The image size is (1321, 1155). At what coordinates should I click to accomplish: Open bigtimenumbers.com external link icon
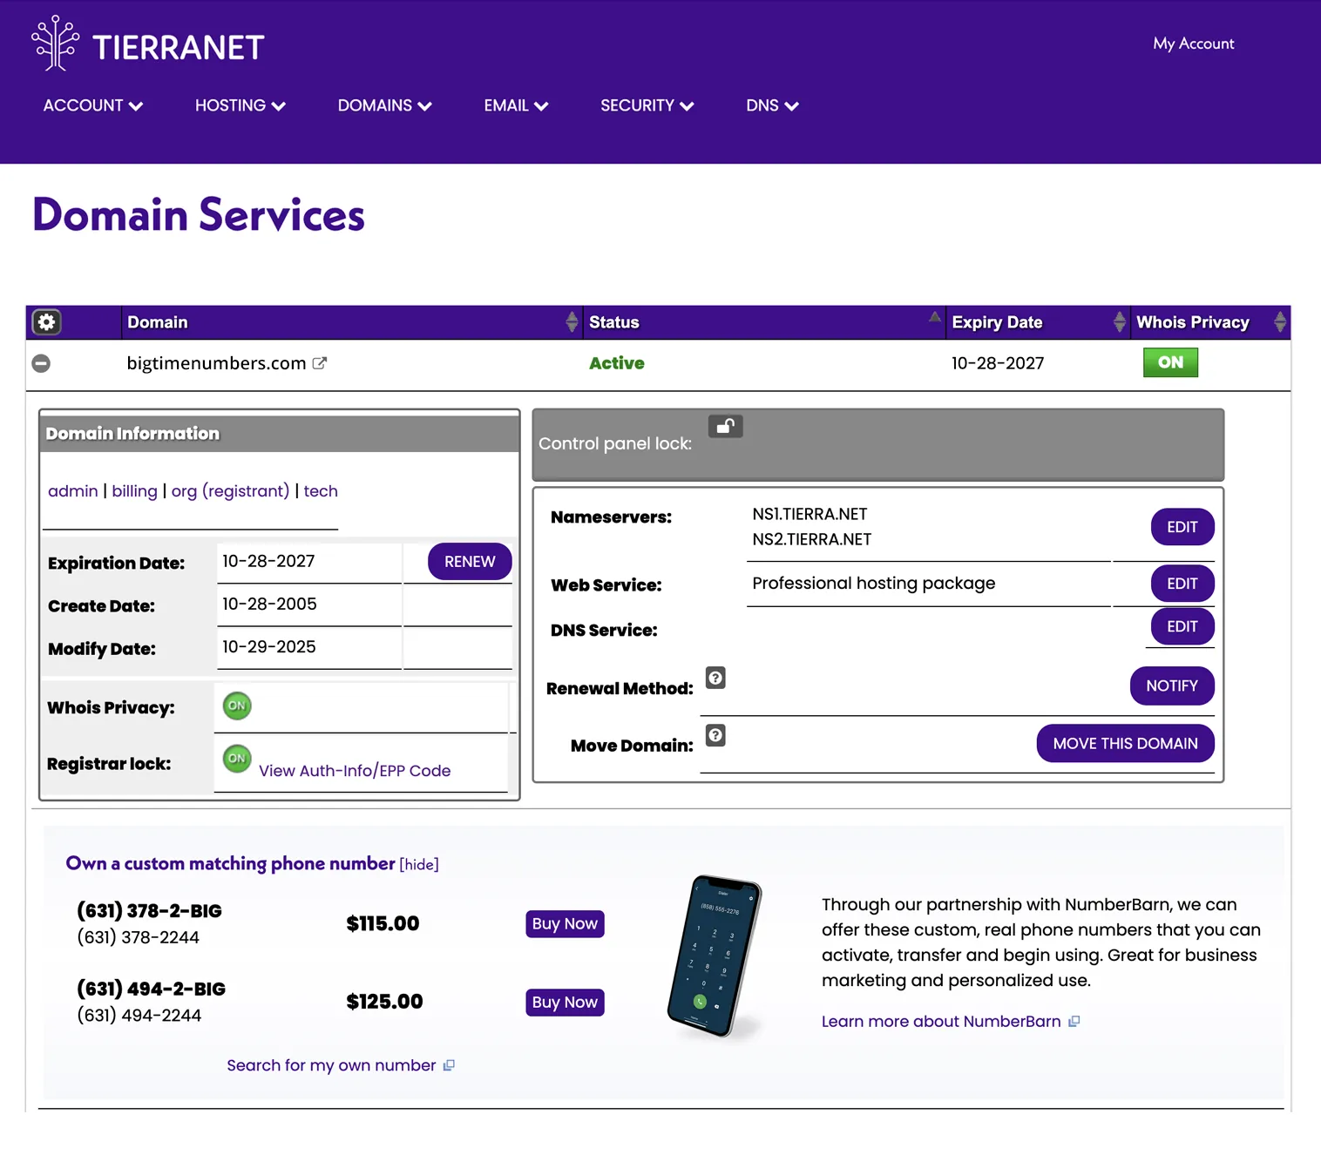click(320, 363)
